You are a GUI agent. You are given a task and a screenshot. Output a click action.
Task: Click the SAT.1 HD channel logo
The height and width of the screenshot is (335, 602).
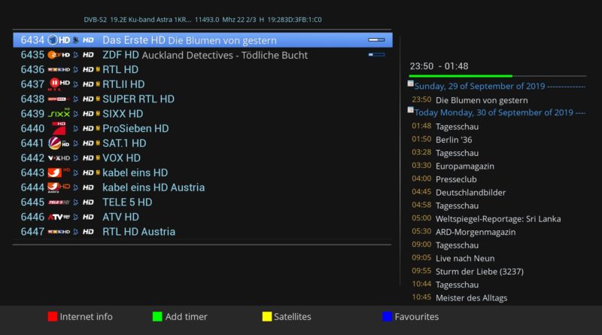coord(59,143)
